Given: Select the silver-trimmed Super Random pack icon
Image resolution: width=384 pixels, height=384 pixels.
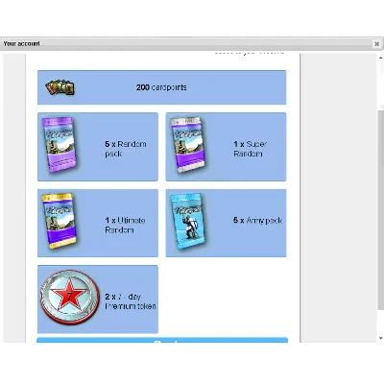Looking at the screenshot, I should coord(188,145).
